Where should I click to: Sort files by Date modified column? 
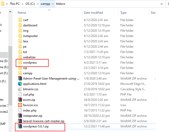click(93, 13)
